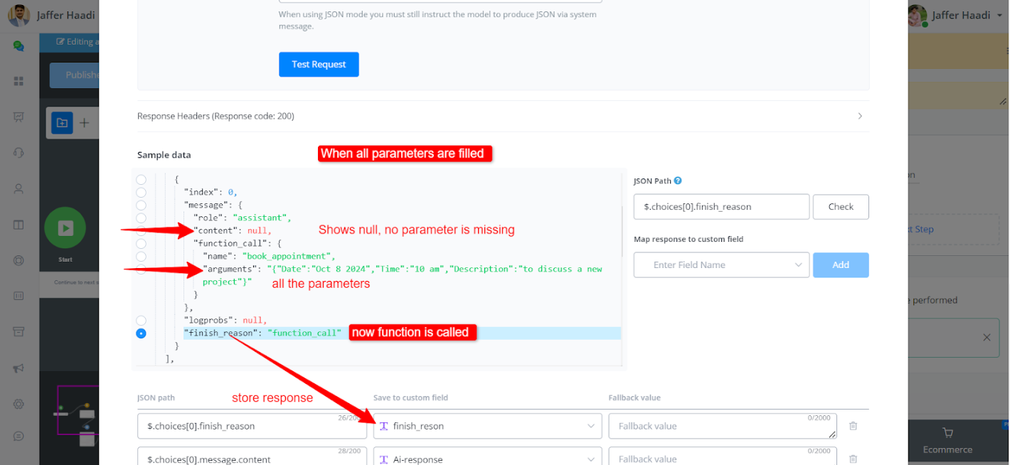Open the headset support icon in sidebar
This screenshot has height=465, width=1010.
point(19,153)
